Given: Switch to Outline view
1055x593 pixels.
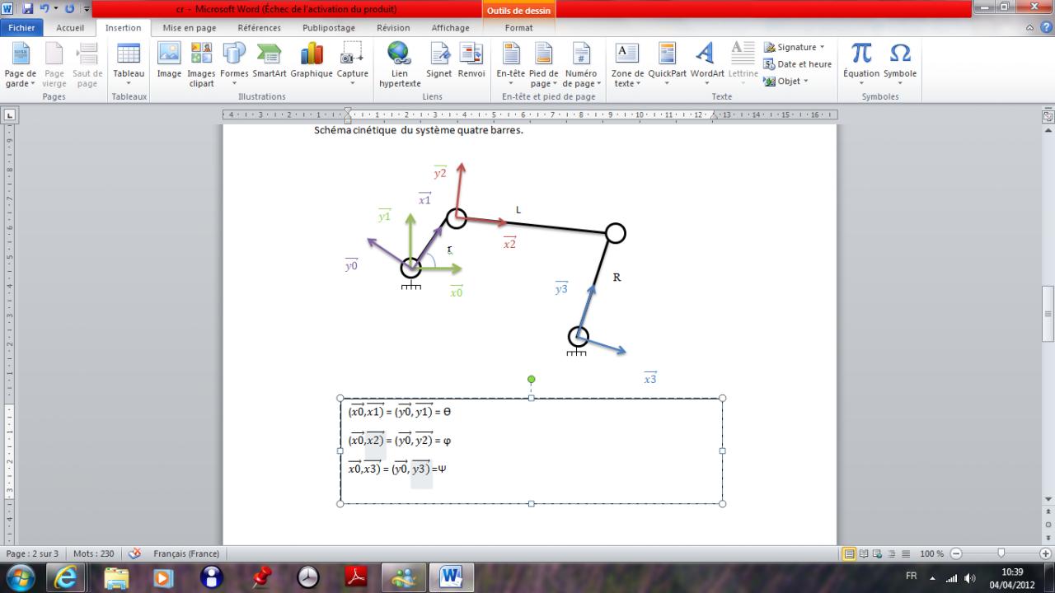Looking at the screenshot, I should [892, 553].
